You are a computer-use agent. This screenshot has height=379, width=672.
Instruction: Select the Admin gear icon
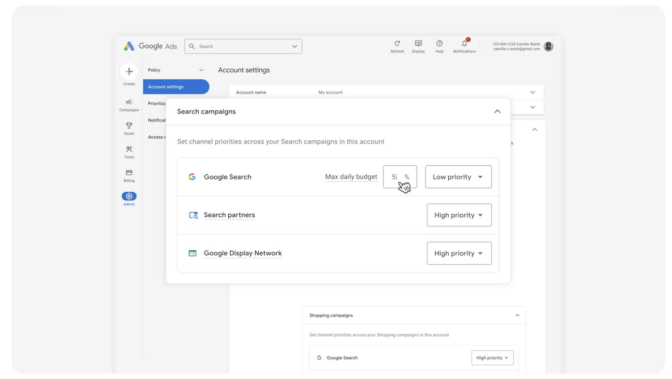pyautogui.click(x=129, y=196)
